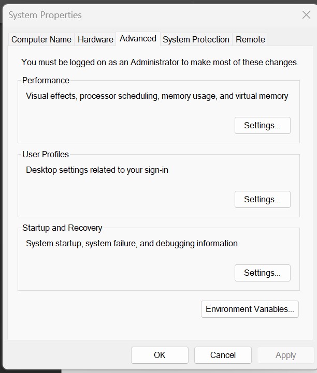
Task: Select the Advanced tab
Action: tap(138, 39)
